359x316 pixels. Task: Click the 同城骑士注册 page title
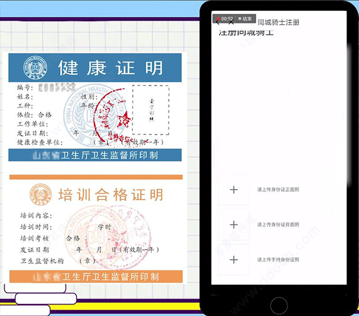(278, 23)
